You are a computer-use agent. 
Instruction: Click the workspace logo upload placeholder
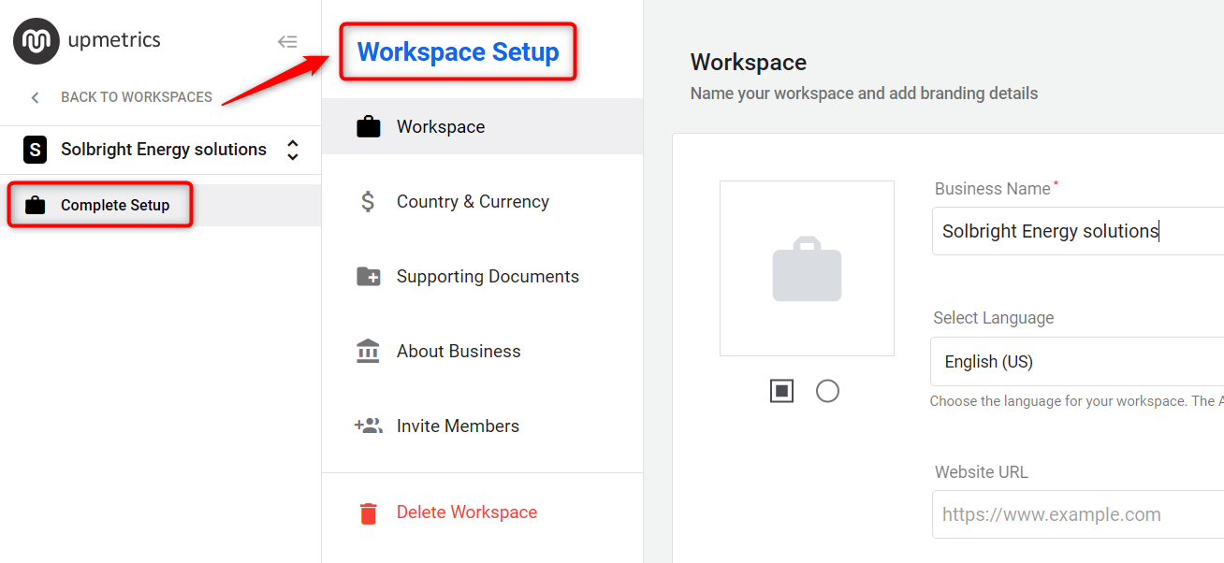tap(807, 268)
